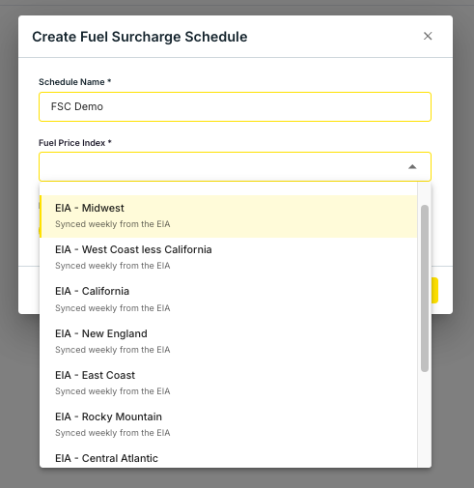Select EIA - New England from list

click(x=228, y=341)
